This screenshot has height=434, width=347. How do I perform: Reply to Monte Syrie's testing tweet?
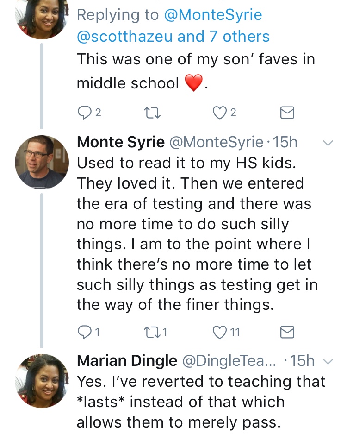85,332
